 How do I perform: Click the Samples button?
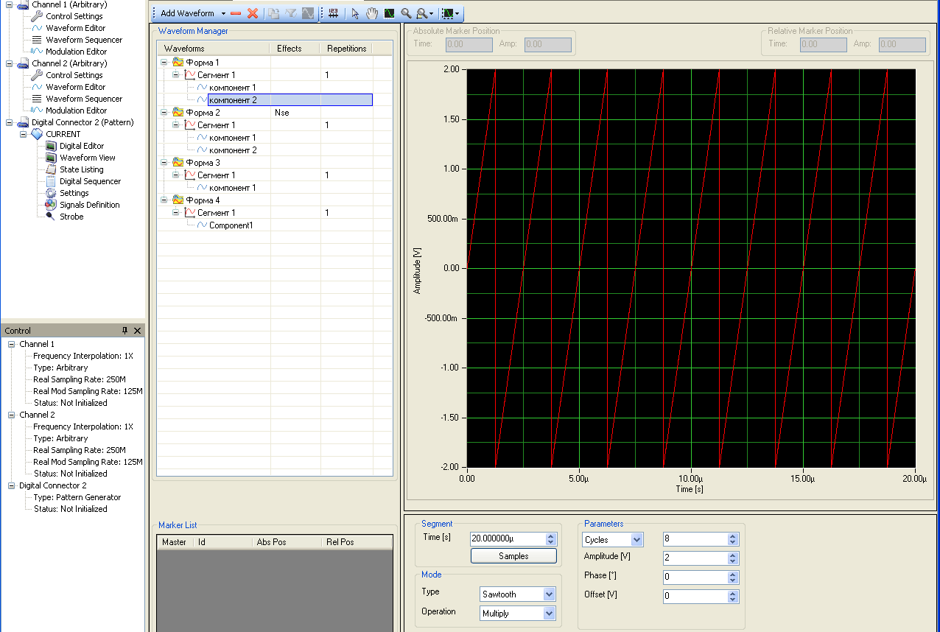[513, 556]
